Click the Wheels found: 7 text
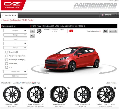The width and height of the screenshot is (119, 109). click(6, 83)
